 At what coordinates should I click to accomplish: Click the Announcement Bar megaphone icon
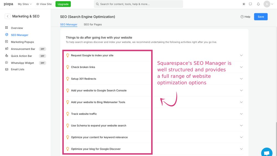tap(7, 48)
